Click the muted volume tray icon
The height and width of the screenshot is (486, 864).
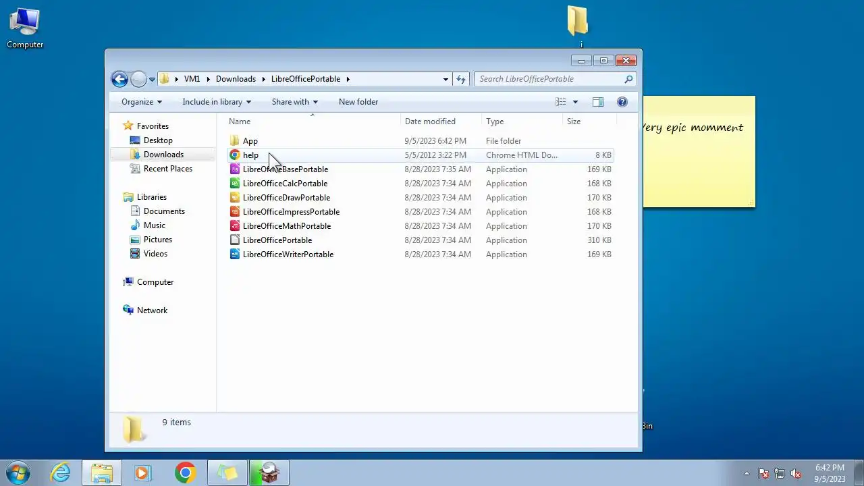796,473
